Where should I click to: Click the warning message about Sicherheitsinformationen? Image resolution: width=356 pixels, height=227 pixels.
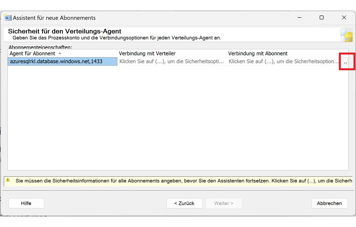184,181
